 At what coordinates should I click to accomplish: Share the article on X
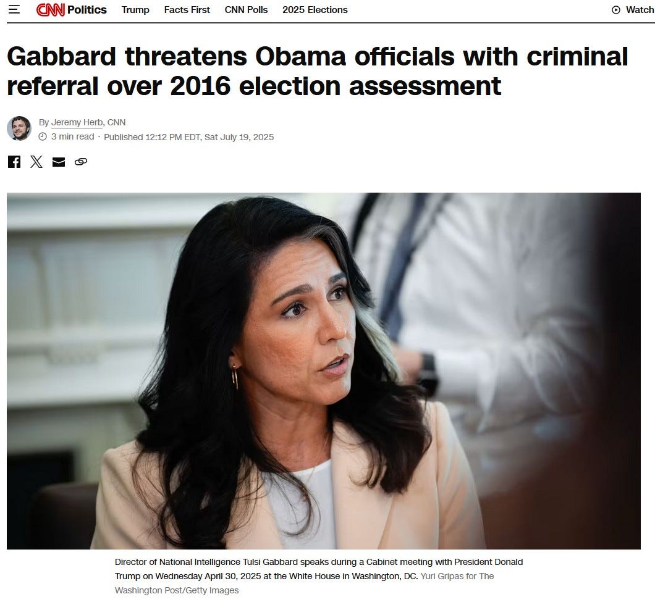pyautogui.click(x=36, y=162)
